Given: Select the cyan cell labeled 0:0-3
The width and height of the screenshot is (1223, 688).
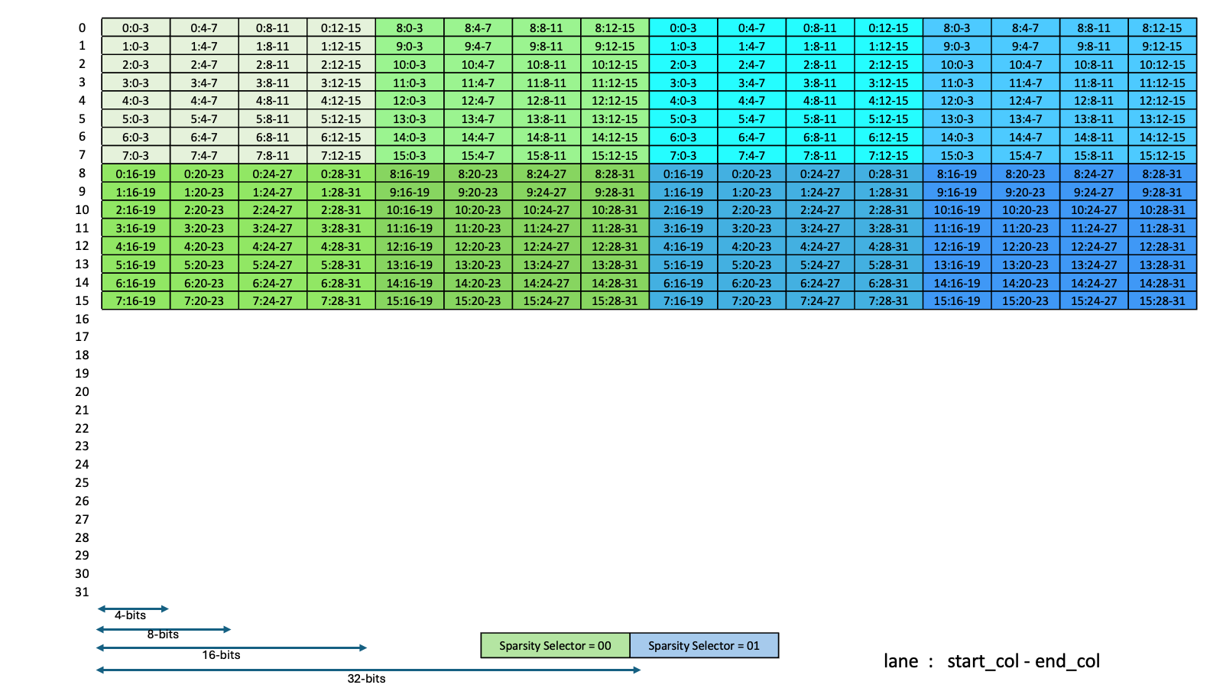Looking at the screenshot, I should pyautogui.click(x=684, y=27).
